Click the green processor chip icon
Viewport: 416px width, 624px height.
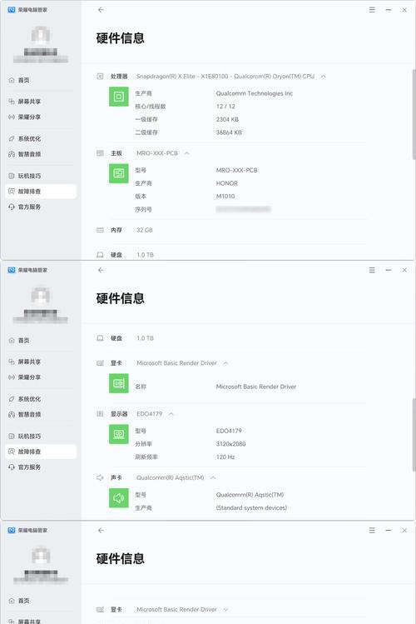[x=119, y=97]
